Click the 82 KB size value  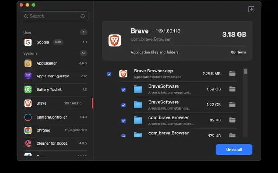215,120
